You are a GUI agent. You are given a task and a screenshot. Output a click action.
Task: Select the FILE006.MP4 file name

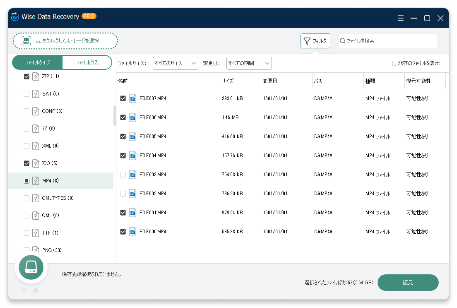[x=153, y=117]
